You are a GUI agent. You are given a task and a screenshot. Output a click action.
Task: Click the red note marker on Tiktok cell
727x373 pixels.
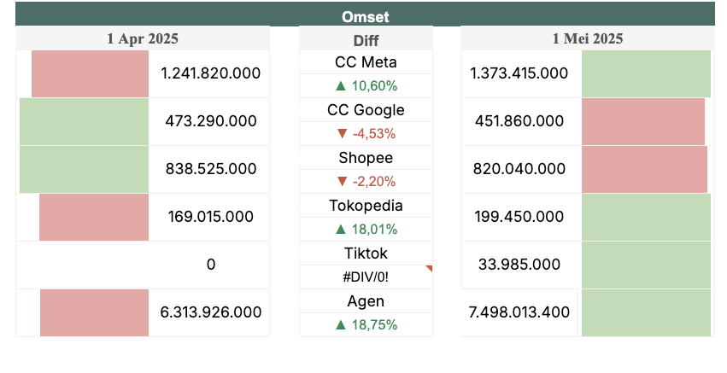(430, 268)
